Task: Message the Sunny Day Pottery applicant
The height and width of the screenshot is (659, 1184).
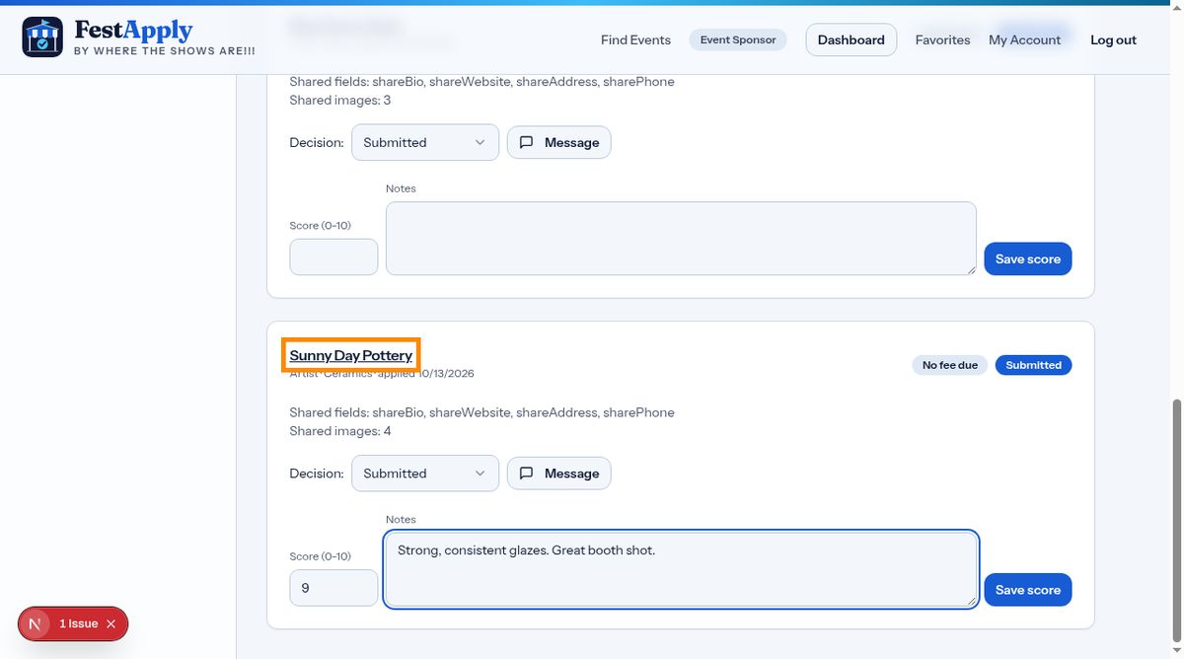Action: 559,474
